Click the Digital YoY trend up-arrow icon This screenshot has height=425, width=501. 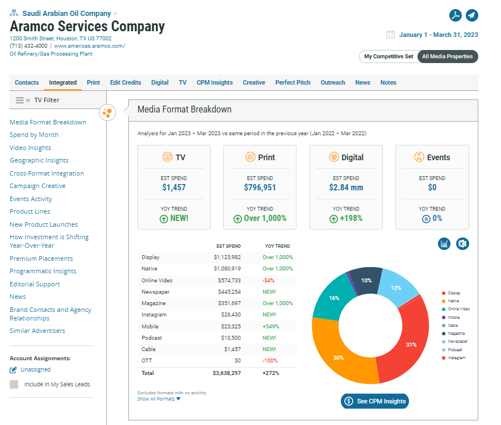[x=333, y=219]
